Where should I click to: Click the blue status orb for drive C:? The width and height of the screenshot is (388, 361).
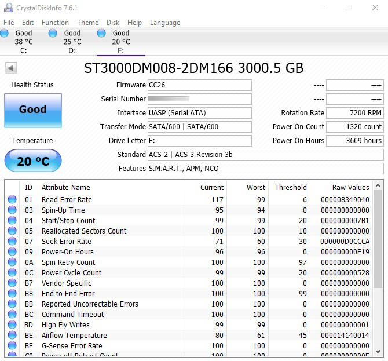[4, 33]
